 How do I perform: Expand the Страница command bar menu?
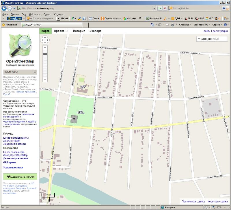(x=185, y=25)
